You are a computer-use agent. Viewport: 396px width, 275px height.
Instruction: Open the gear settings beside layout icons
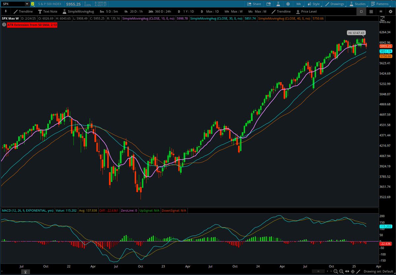pyautogui.click(x=391, y=11)
